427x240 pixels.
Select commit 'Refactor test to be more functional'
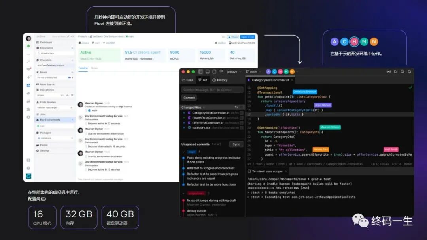(212, 184)
